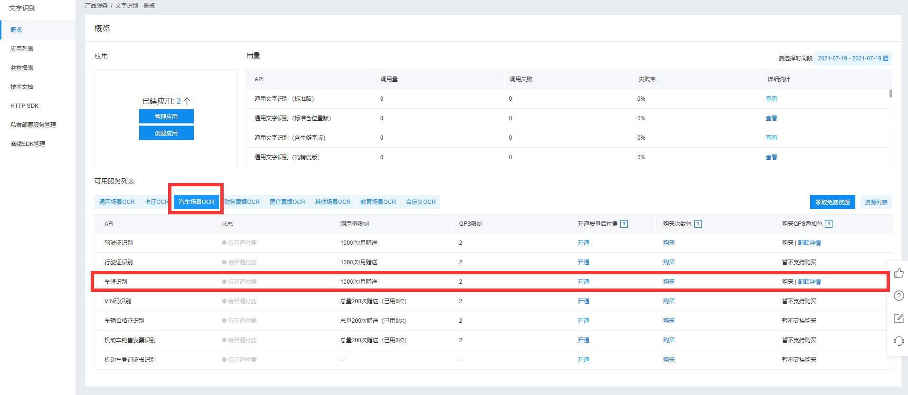Click the 管理应用 button

[166, 116]
